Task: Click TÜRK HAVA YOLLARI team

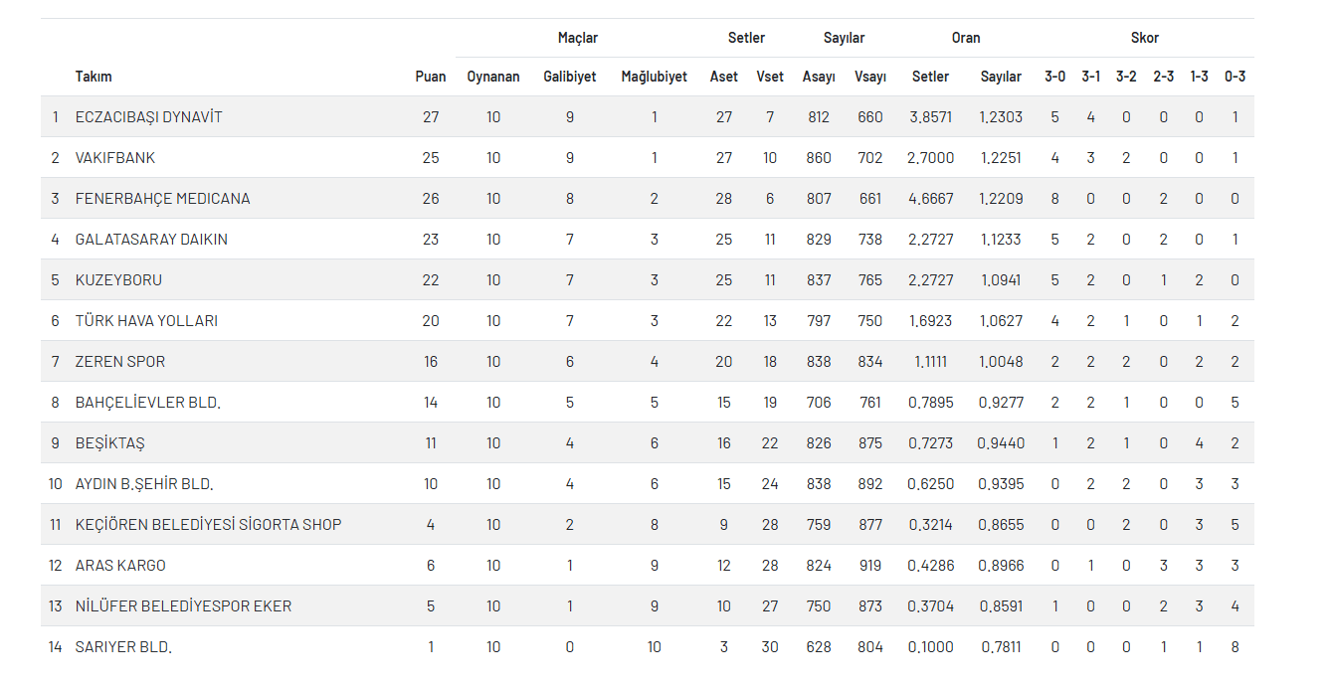Action: coord(146,321)
